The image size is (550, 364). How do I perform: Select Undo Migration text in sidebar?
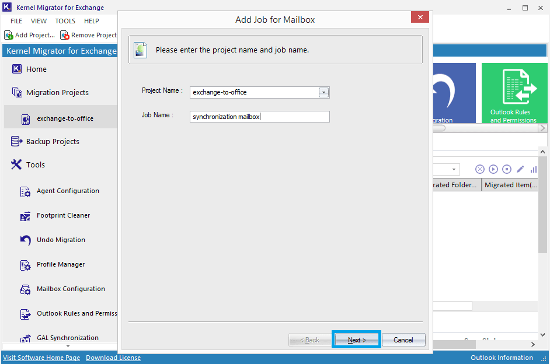point(61,240)
